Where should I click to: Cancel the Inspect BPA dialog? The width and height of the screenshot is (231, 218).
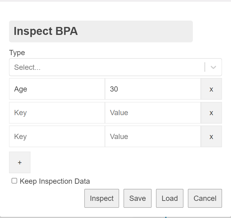click(x=205, y=198)
